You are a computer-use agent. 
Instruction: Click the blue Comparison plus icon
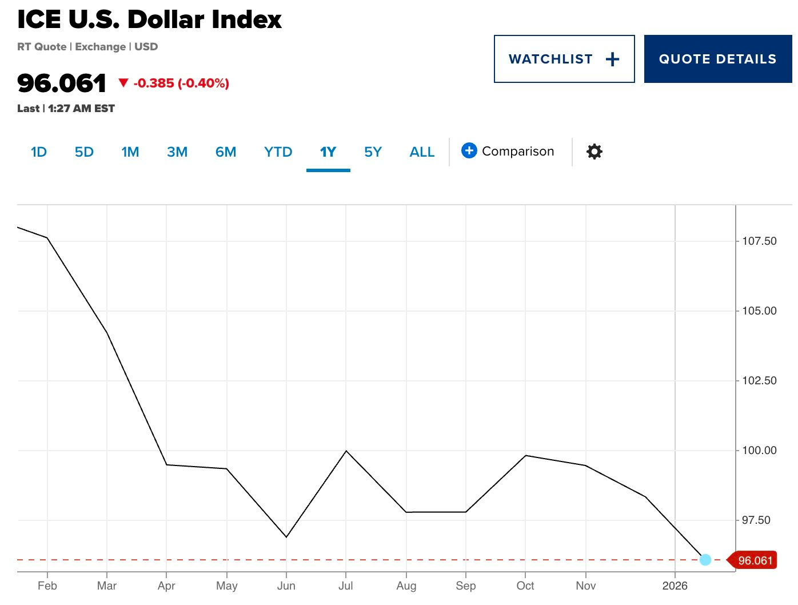click(x=468, y=150)
